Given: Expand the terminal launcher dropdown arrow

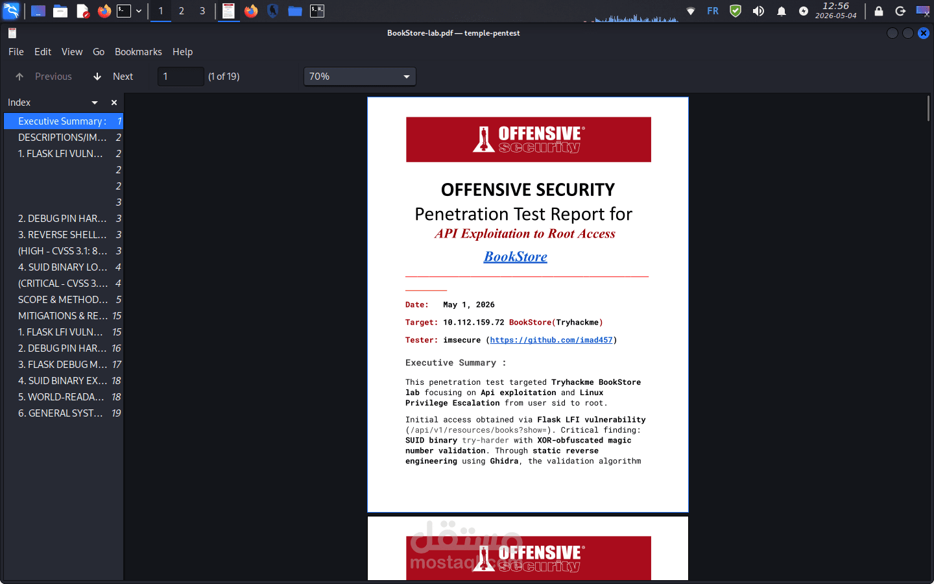Looking at the screenshot, I should click(139, 11).
